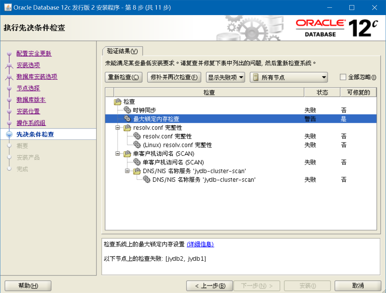The width and height of the screenshot is (386, 293).
Task: Click gear icon of child resolv.conf 完整性
Action: tap(137, 136)
